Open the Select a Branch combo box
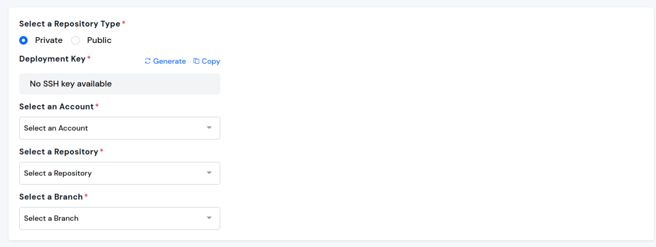Image resolution: width=656 pixels, height=247 pixels. pyautogui.click(x=120, y=218)
